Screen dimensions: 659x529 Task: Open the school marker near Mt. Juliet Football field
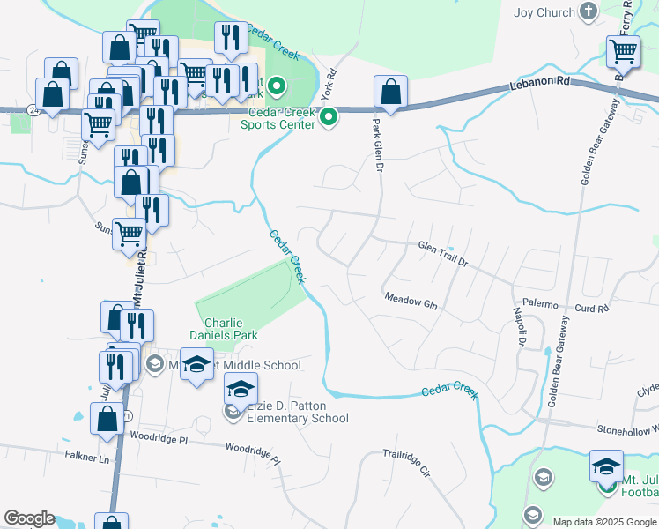606,468
